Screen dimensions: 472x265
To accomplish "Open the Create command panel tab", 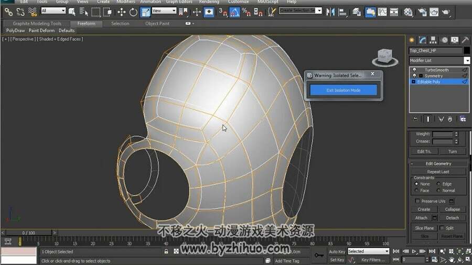I will pyautogui.click(x=412, y=40).
